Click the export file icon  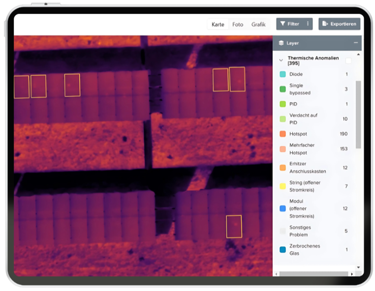325,24
